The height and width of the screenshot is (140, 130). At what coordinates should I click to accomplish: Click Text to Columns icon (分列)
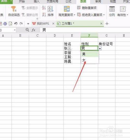(112, 9)
